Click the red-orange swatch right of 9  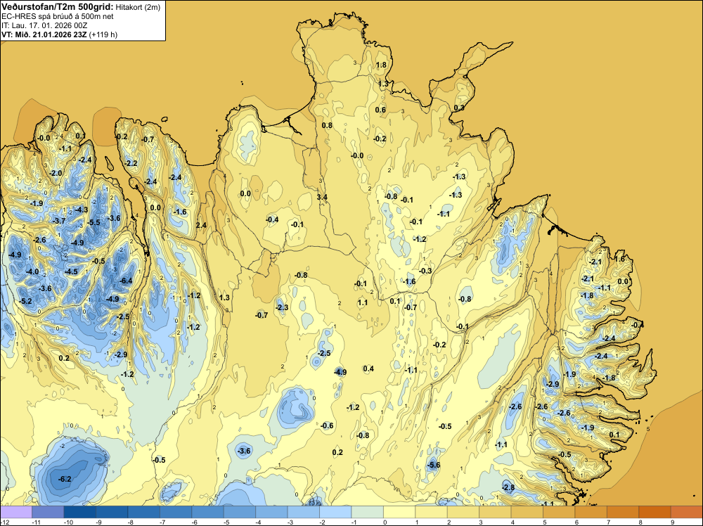[x=687, y=512]
